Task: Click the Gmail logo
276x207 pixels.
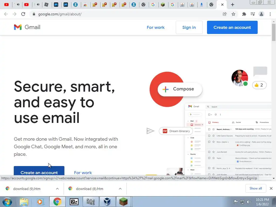Action: click(x=27, y=27)
